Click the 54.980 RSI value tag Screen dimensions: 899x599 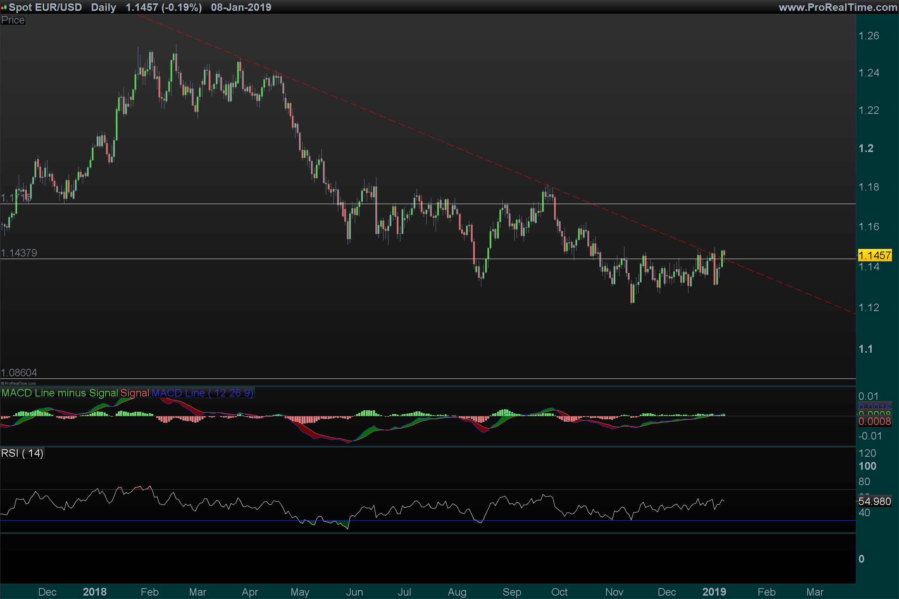[875, 501]
